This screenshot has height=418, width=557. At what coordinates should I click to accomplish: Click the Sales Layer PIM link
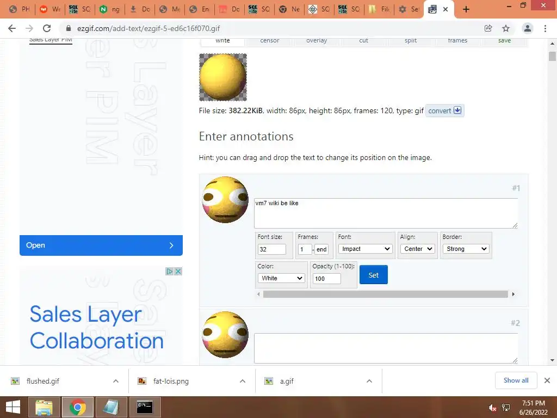click(51, 40)
